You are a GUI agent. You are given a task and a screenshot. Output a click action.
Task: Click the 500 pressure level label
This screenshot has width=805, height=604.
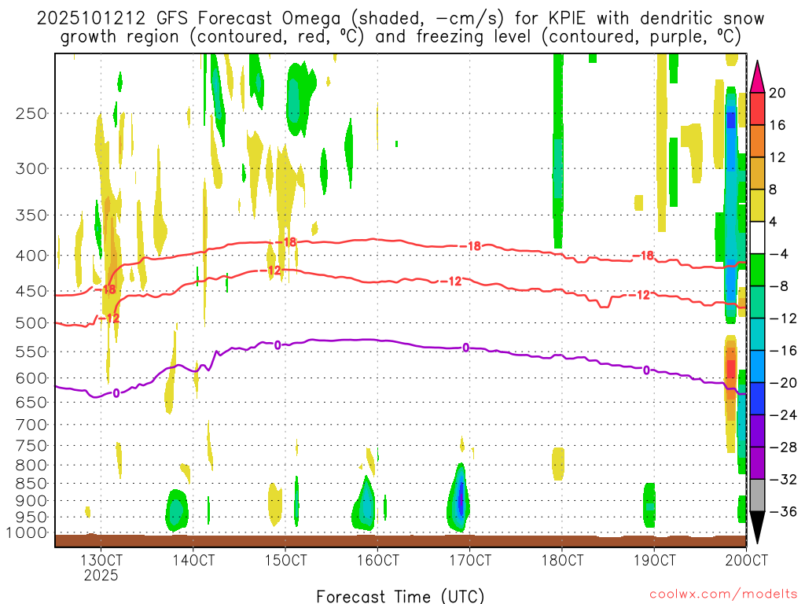(x=31, y=323)
